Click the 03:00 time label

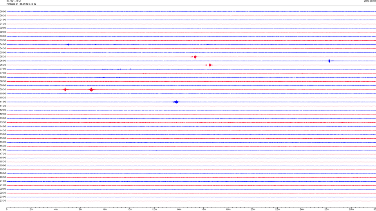pos(3,36)
